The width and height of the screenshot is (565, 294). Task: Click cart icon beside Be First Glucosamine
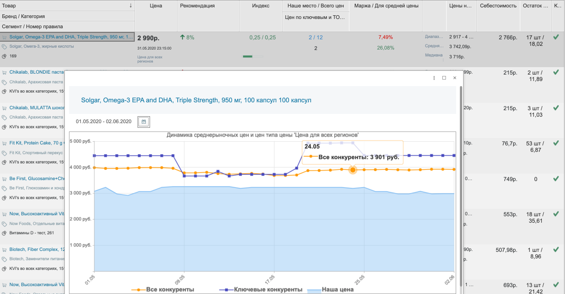coord(4,179)
